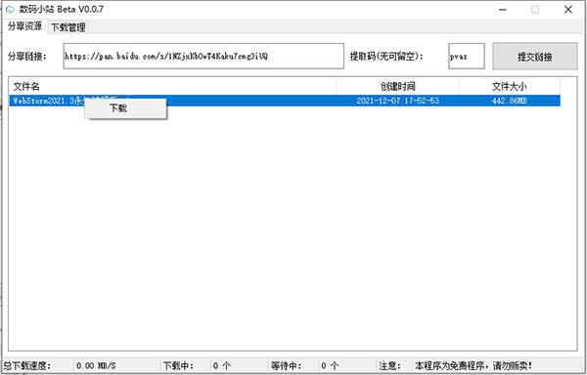The width and height of the screenshot is (587, 375).
Task: Submit the link with 提交链接 button
Action: [534, 57]
